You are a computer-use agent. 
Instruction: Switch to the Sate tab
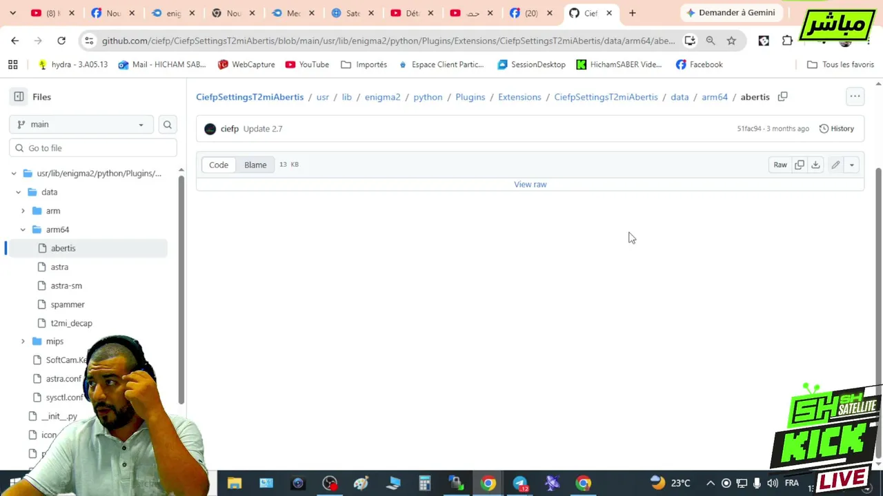(x=354, y=13)
